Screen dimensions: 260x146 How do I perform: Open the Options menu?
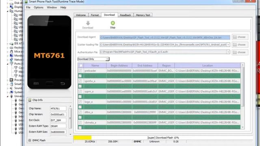tap(39, 7)
